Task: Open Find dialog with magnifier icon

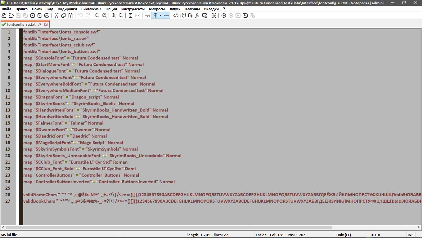Action: [x=97, y=15]
